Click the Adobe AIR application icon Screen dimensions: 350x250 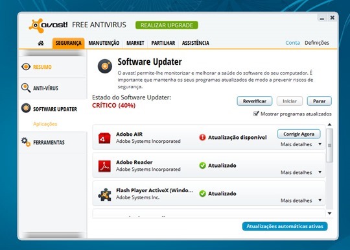(104, 138)
